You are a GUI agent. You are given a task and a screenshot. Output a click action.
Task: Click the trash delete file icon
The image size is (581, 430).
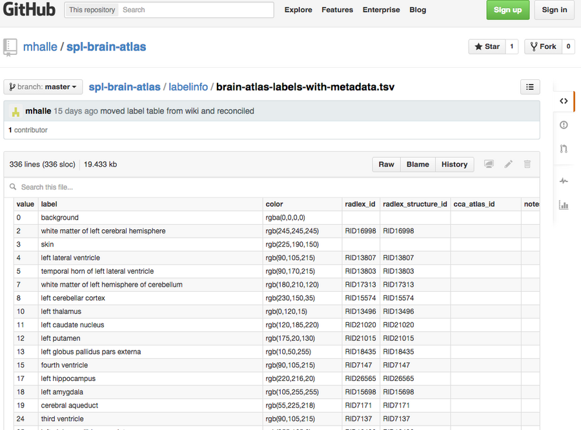pyautogui.click(x=527, y=165)
